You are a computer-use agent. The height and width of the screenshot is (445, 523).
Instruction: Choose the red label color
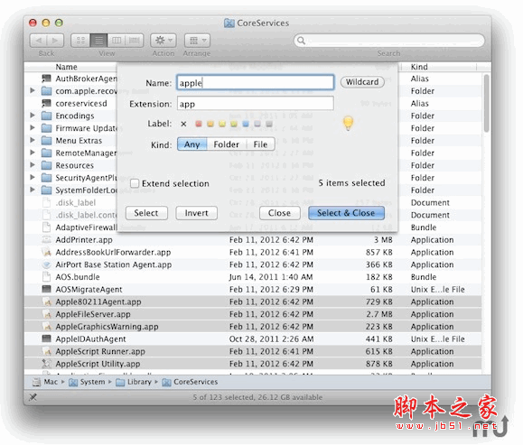[199, 124]
